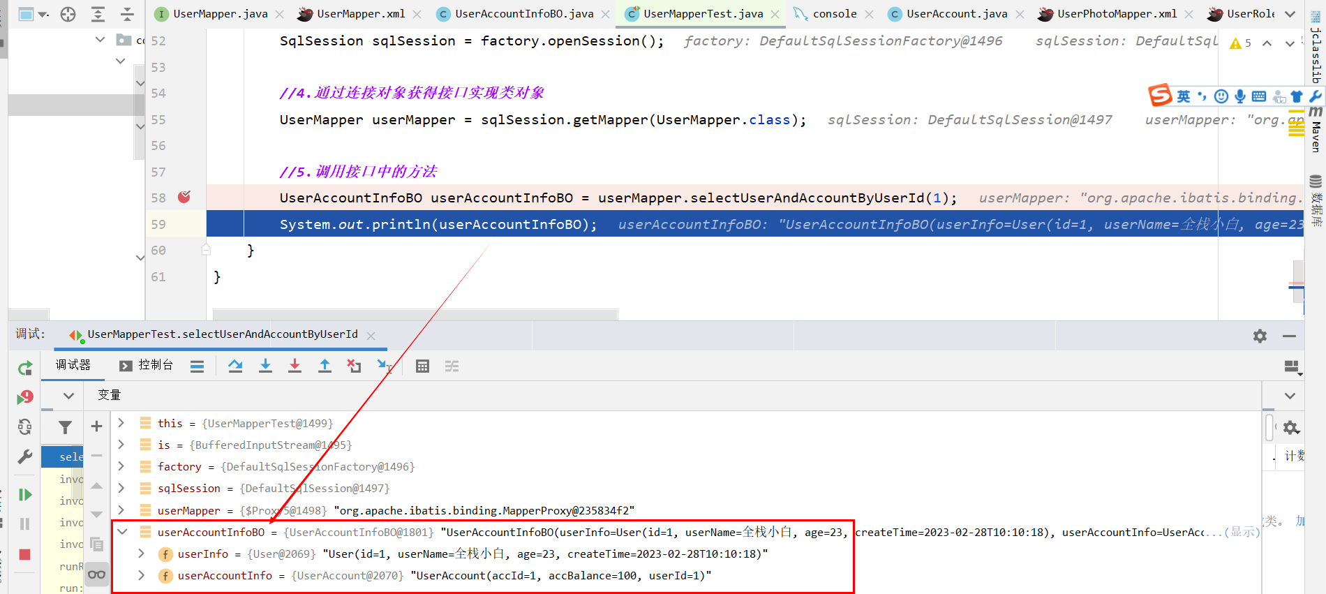1326x594 pixels.
Task: Expand the 'userMapper' variable node
Action: (121, 510)
